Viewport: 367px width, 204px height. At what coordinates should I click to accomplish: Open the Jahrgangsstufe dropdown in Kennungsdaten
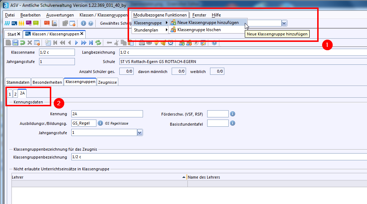coord(140,133)
